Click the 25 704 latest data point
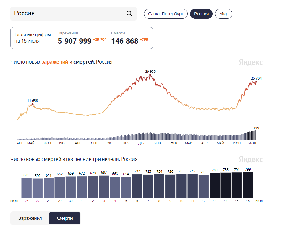The height and width of the screenshot is (232, 285). click(256, 82)
